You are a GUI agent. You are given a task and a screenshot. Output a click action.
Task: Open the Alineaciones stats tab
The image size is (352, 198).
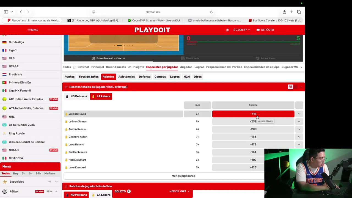265,58
